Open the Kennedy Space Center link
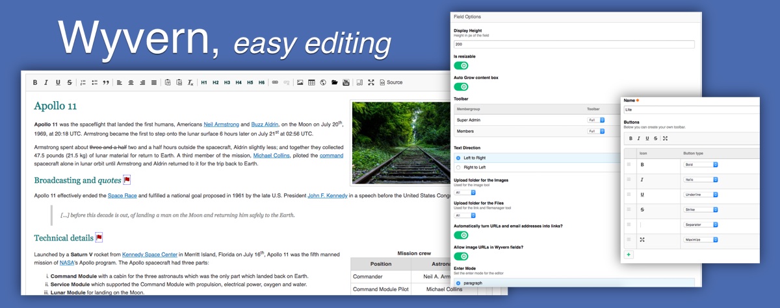Viewport: 780px width, 308px height. 150,255
